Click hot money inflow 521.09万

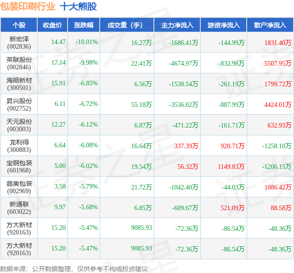click(x=233, y=208)
